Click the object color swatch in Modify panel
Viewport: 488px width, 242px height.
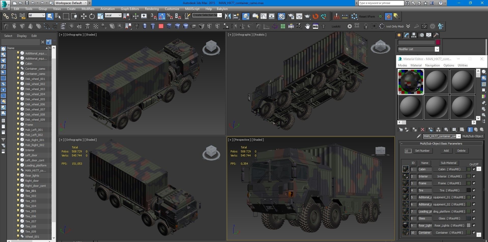pyautogui.click(x=438, y=42)
